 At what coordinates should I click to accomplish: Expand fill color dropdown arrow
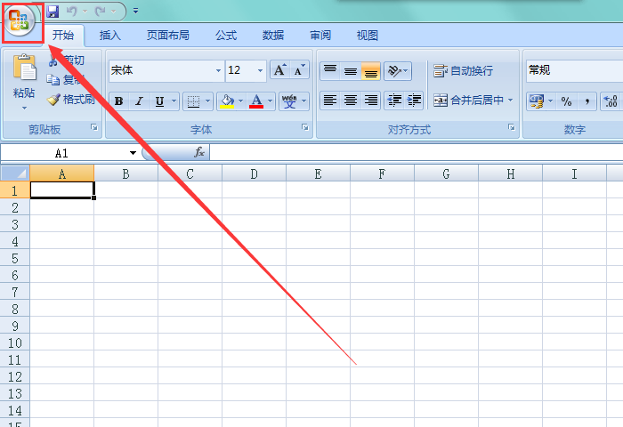pos(240,101)
